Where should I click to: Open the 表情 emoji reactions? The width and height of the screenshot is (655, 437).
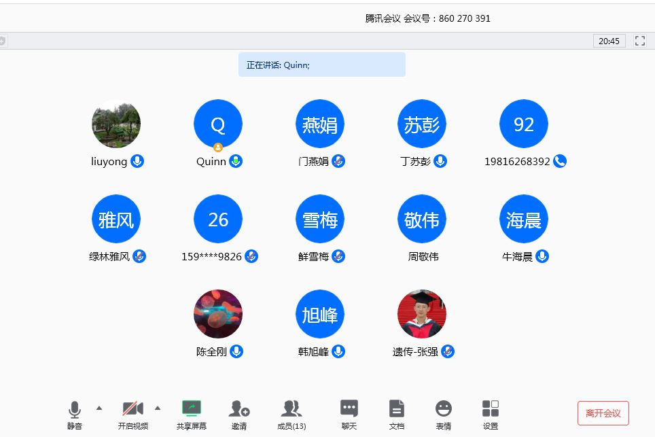443,415
